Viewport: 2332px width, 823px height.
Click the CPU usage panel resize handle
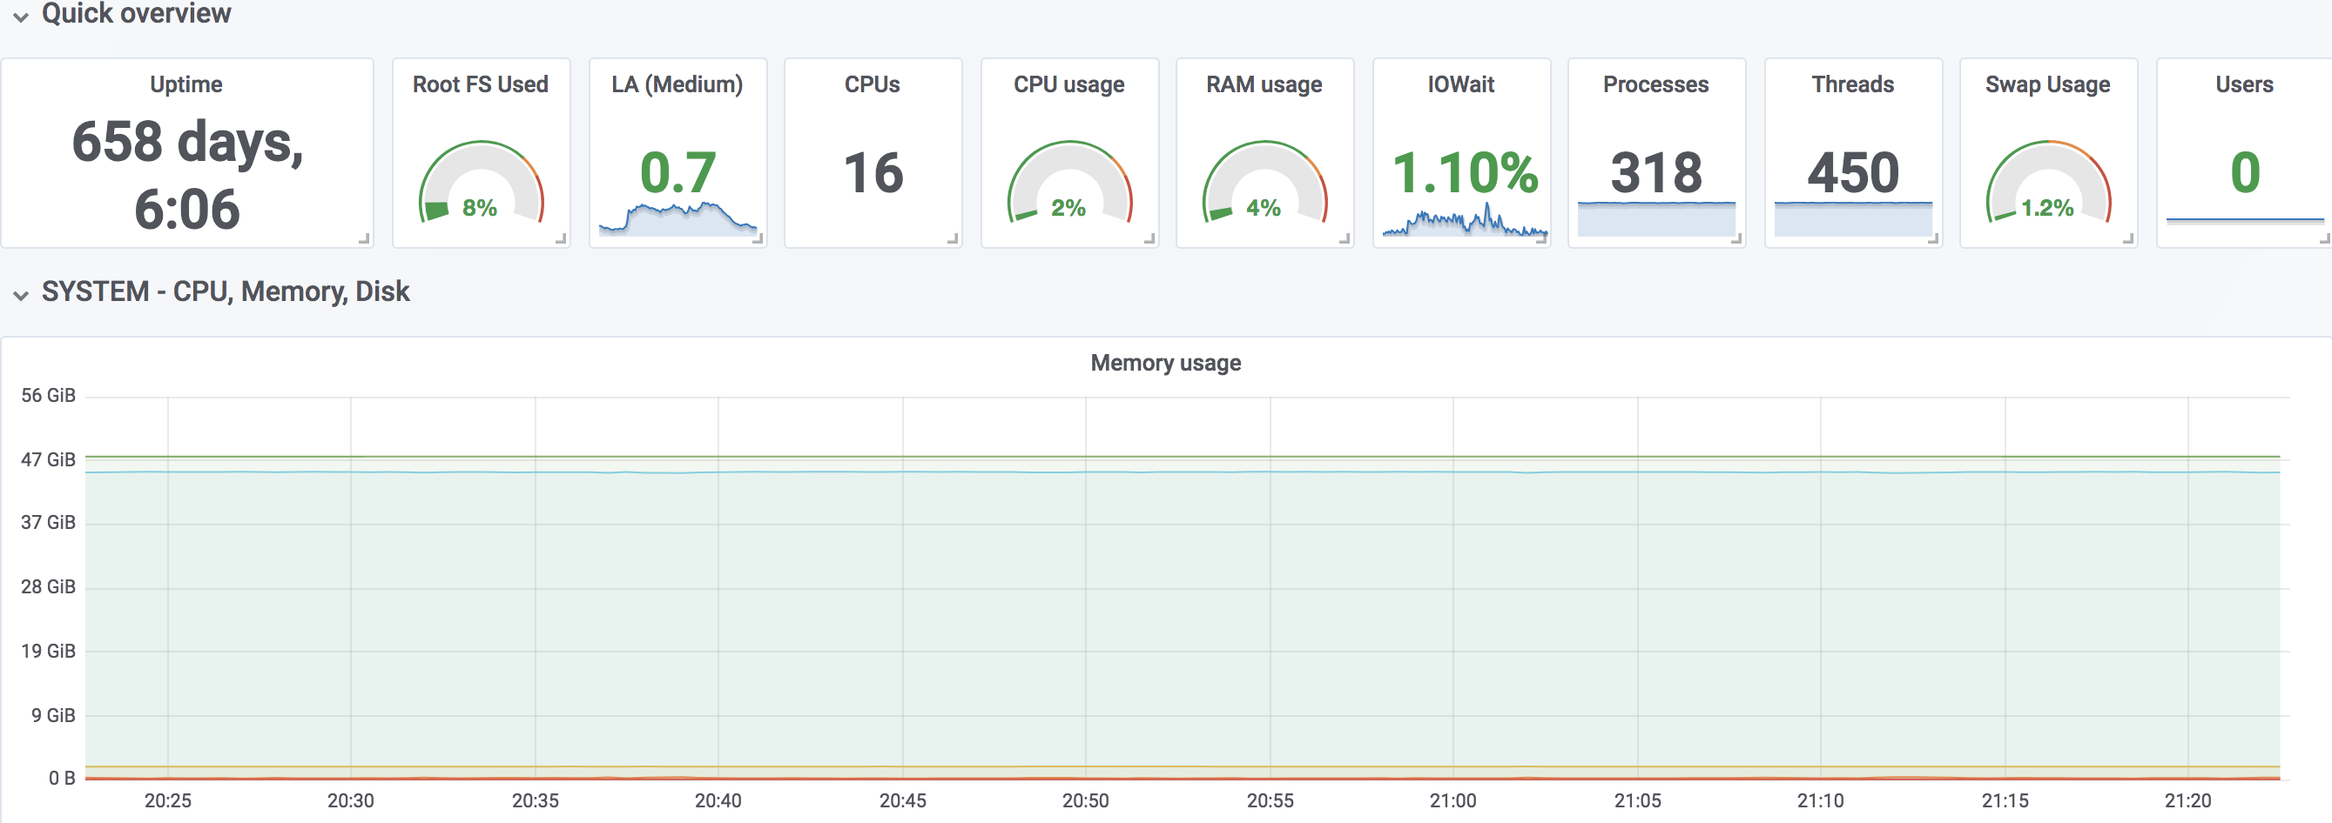coord(1149,238)
